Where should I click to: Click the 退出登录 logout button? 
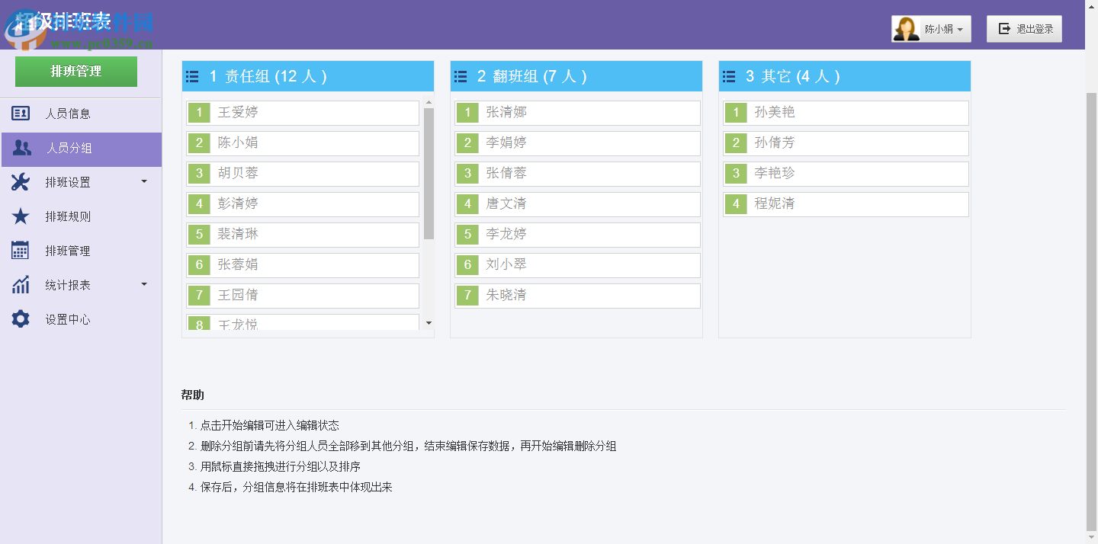pyautogui.click(x=1024, y=28)
